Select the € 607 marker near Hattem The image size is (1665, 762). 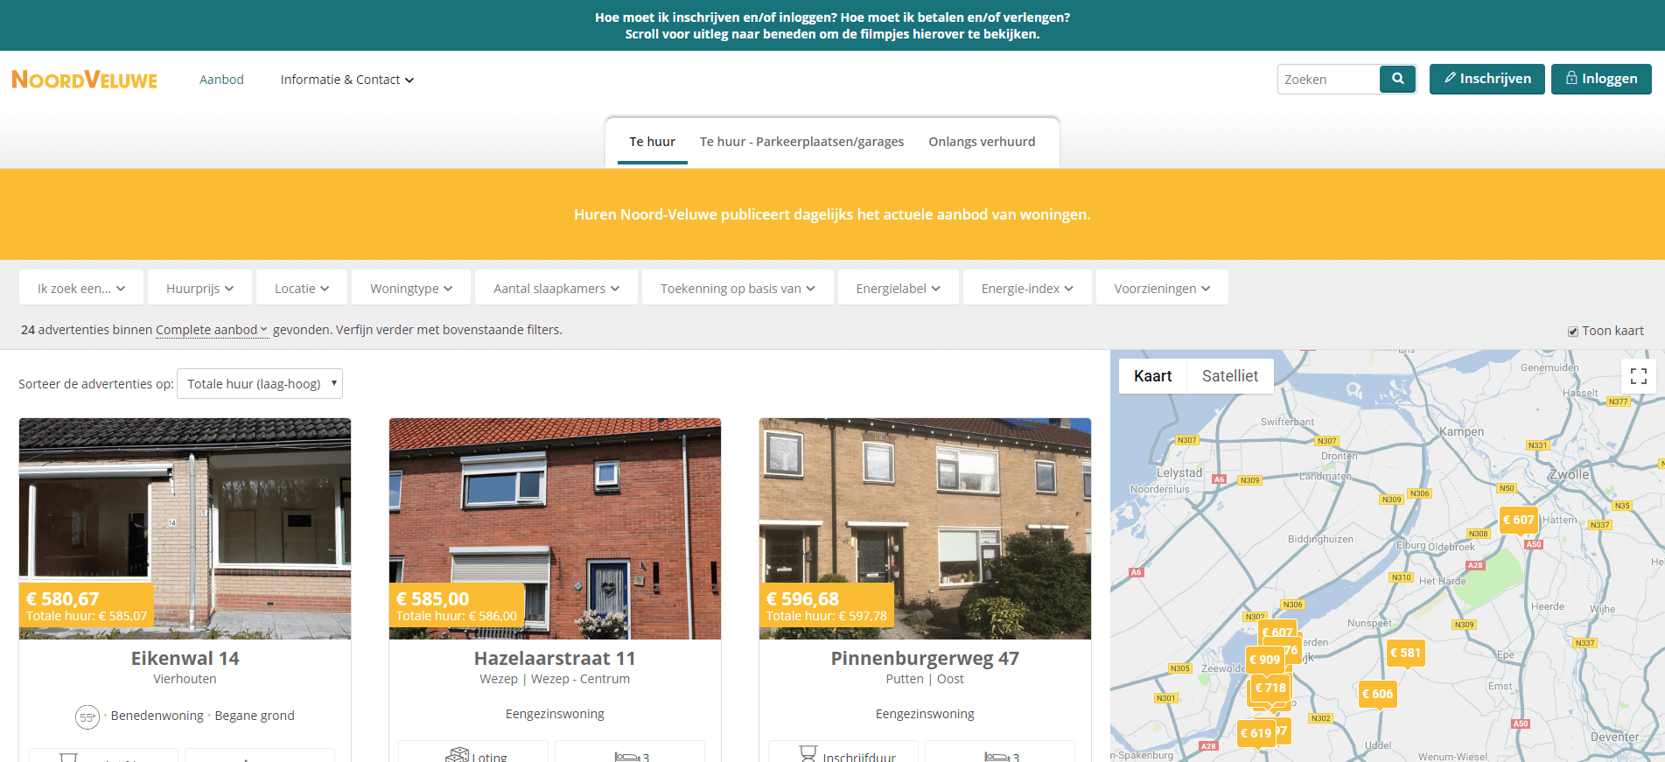(x=1518, y=520)
